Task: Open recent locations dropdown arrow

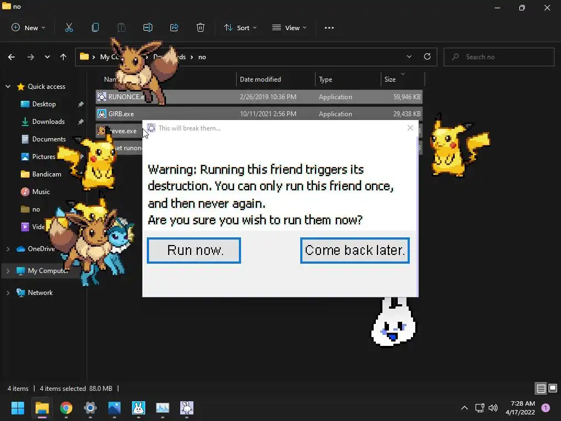Action: pos(47,57)
